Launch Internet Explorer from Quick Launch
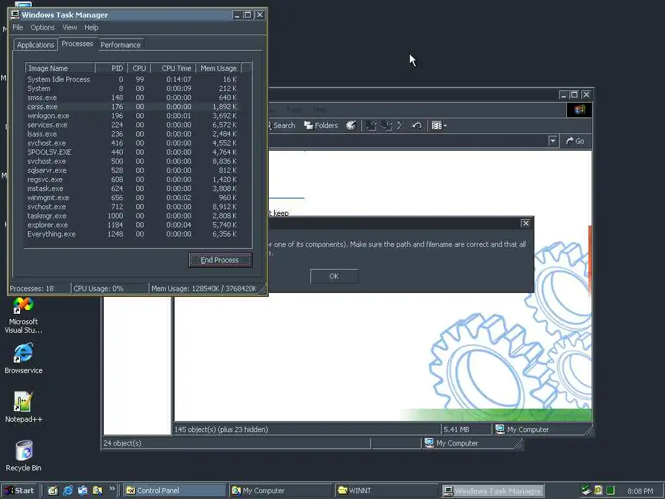The height and width of the screenshot is (499, 665). [x=68, y=491]
